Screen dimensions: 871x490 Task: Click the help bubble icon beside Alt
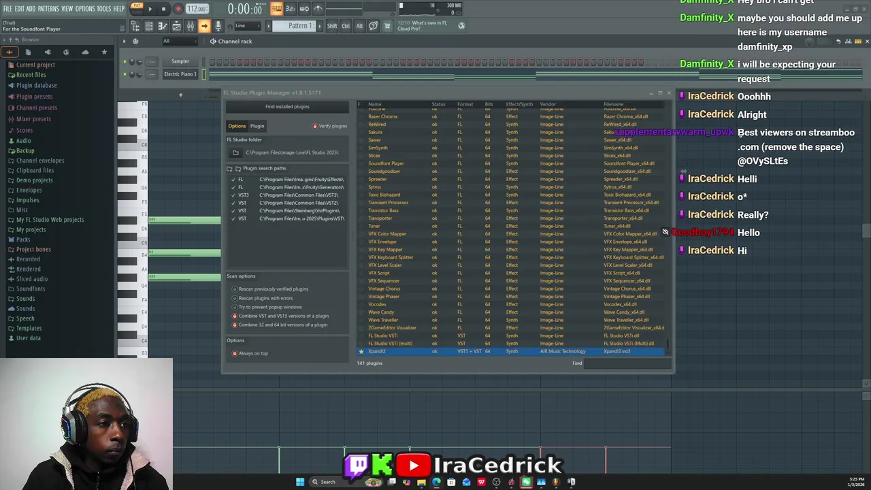point(373,26)
